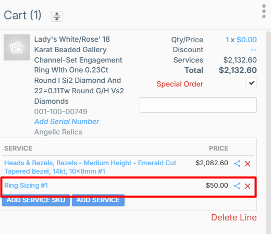Image resolution: width=271 pixels, height=234 pixels.
Task: Click the PRICE column header
Action: click(x=218, y=149)
